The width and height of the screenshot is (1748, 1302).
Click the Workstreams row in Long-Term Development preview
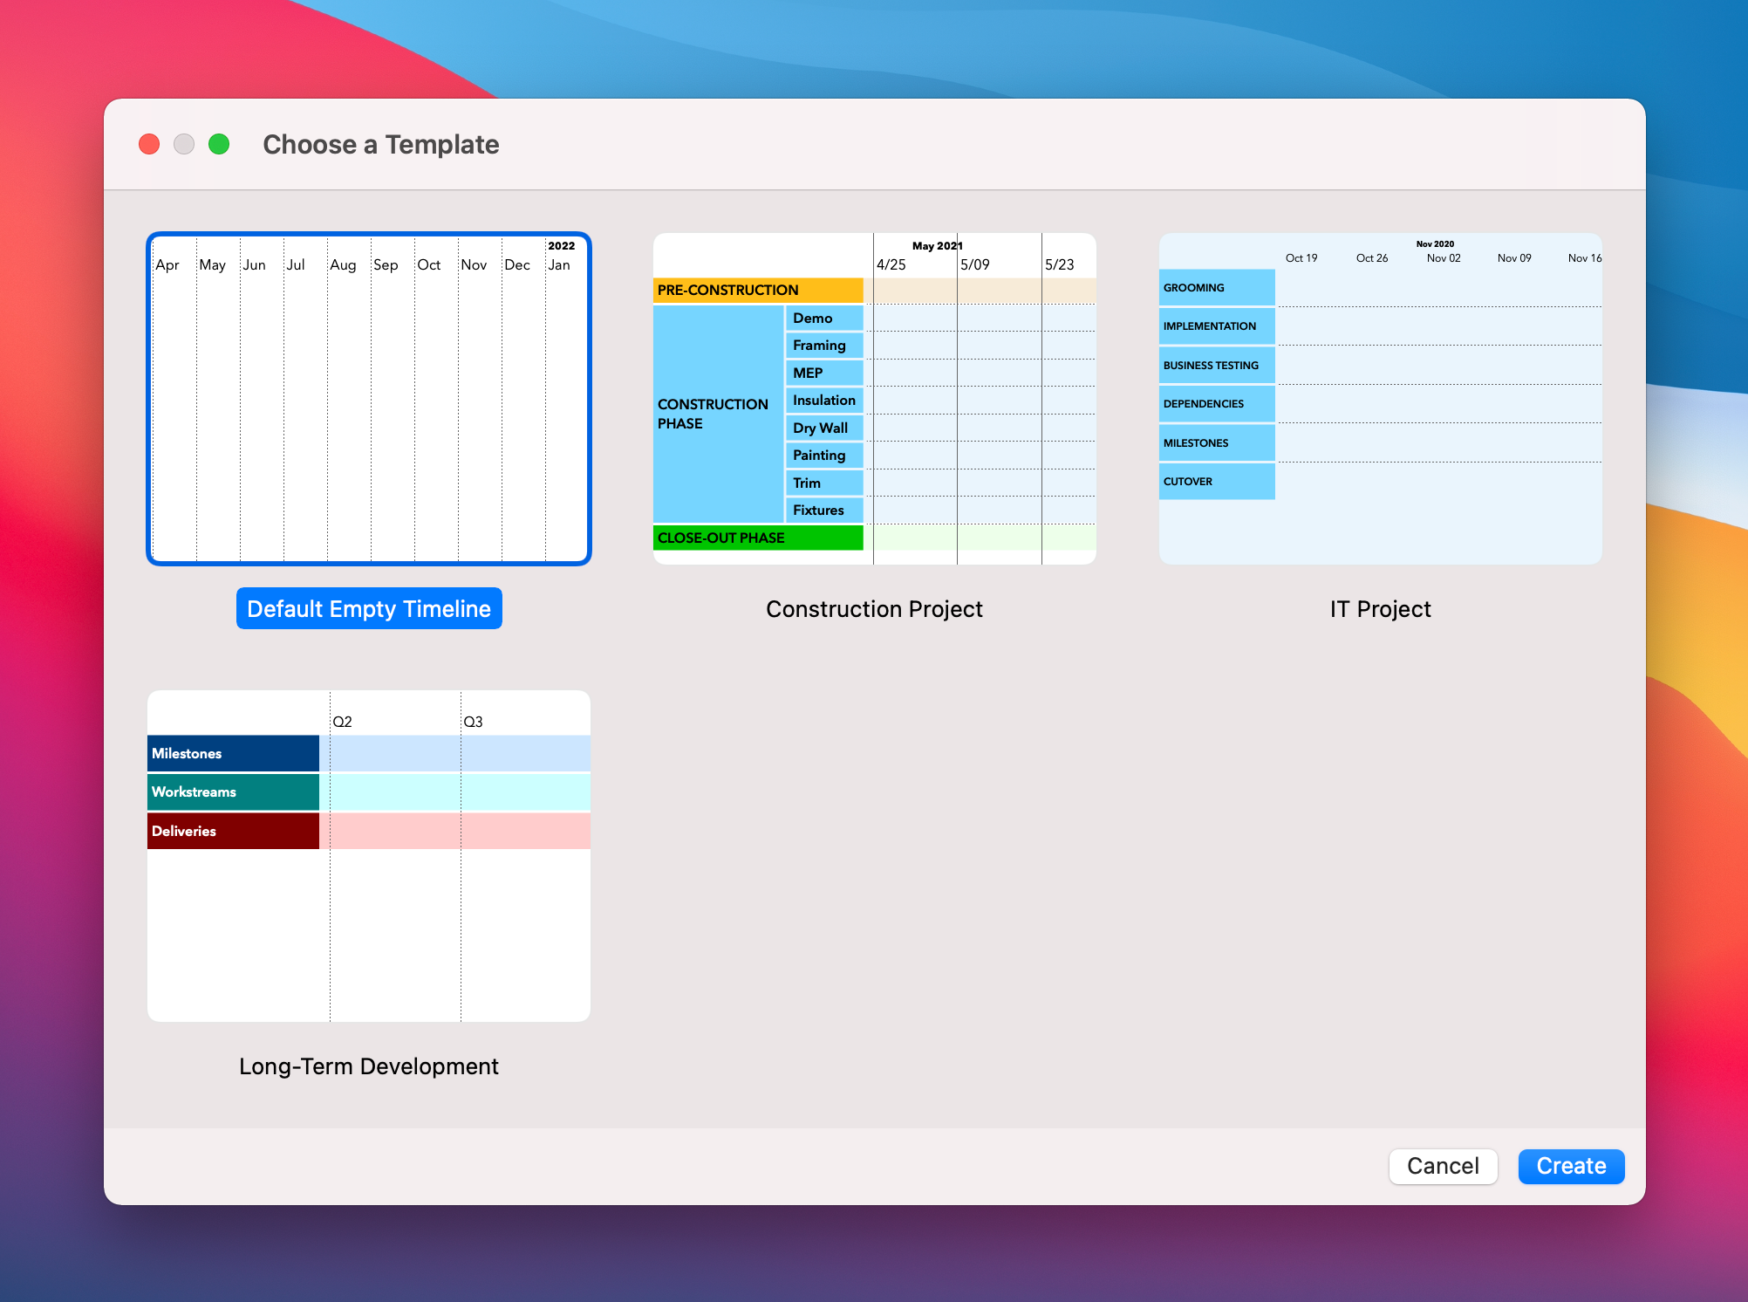tap(232, 791)
